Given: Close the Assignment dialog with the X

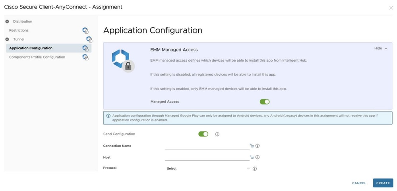Looking at the screenshot, I should [391, 8].
